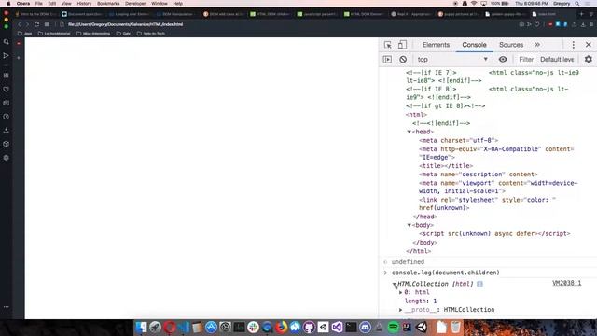The height and width of the screenshot is (336, 597).
Task: Open the File menu
Action: click(39, 4)
